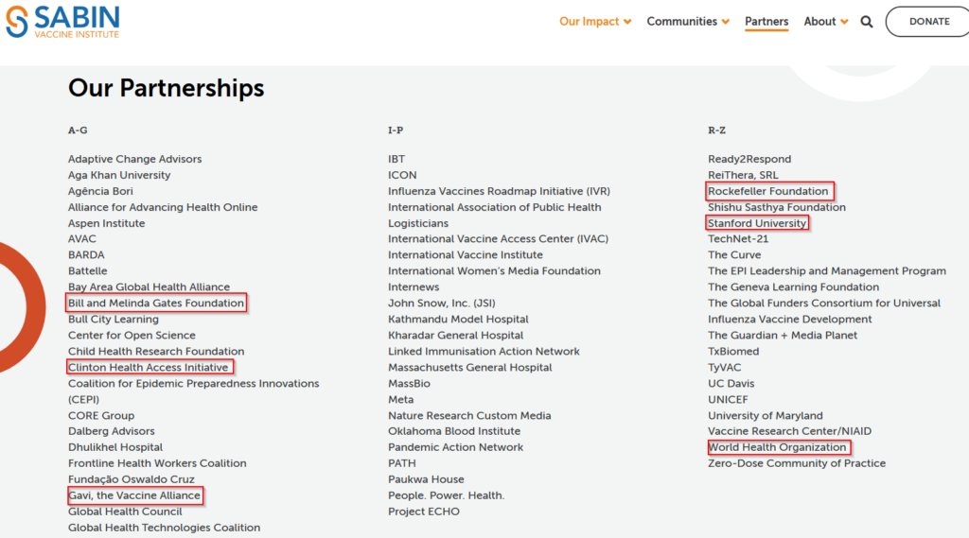Click International Vaccine Institute

click(x=466, y=254)
